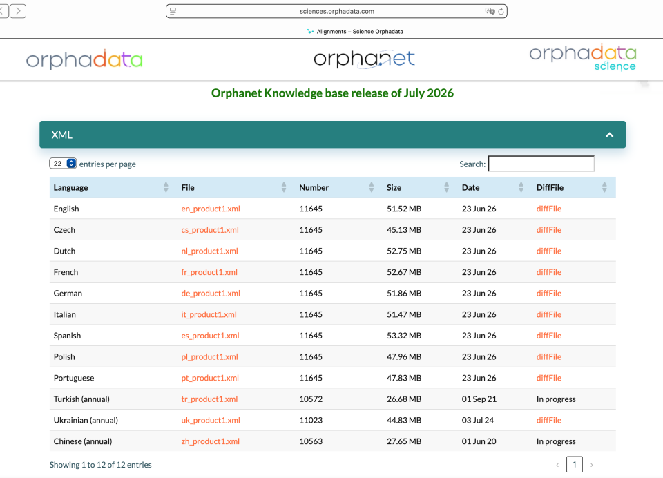Sort table by File column arrows
663x478 pixels.
(284, 187)
